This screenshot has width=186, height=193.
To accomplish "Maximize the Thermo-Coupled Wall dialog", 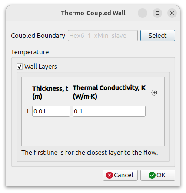I will click(157, 13).
